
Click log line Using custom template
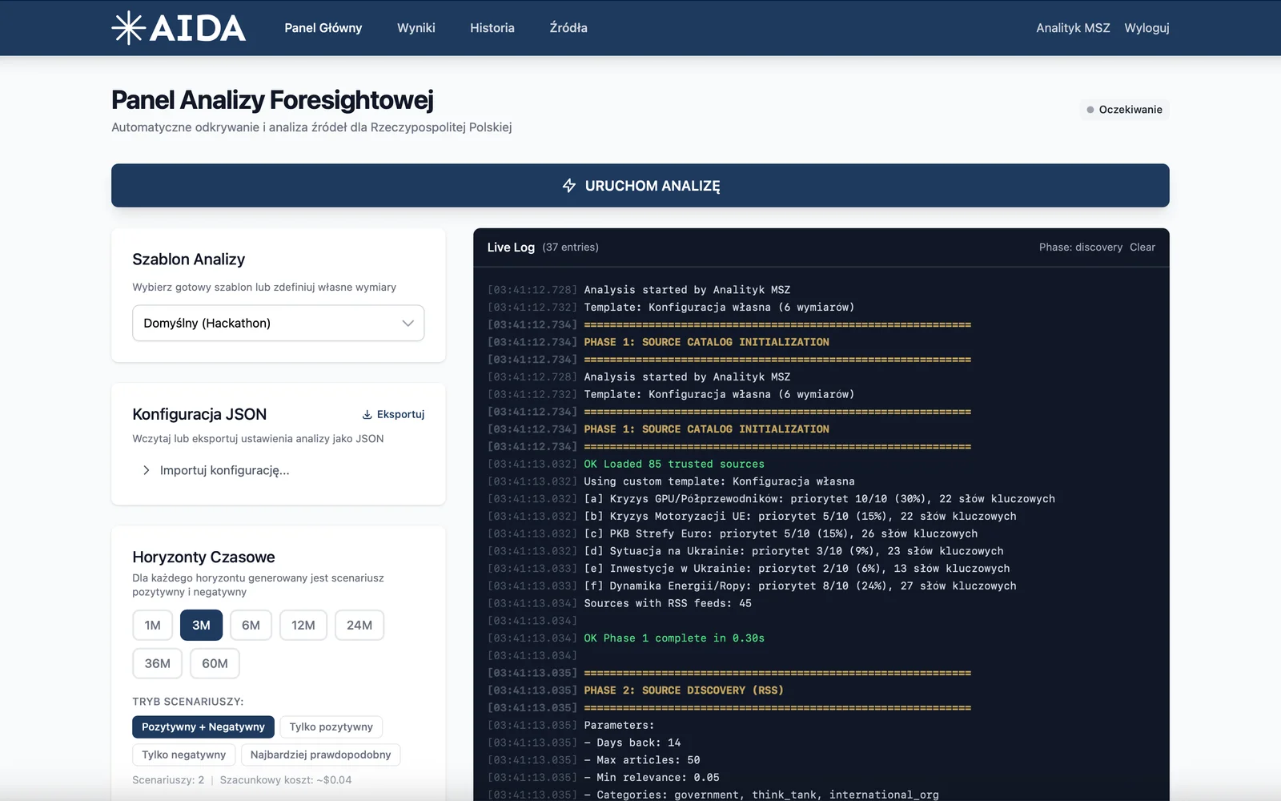[x=719, y=482]
